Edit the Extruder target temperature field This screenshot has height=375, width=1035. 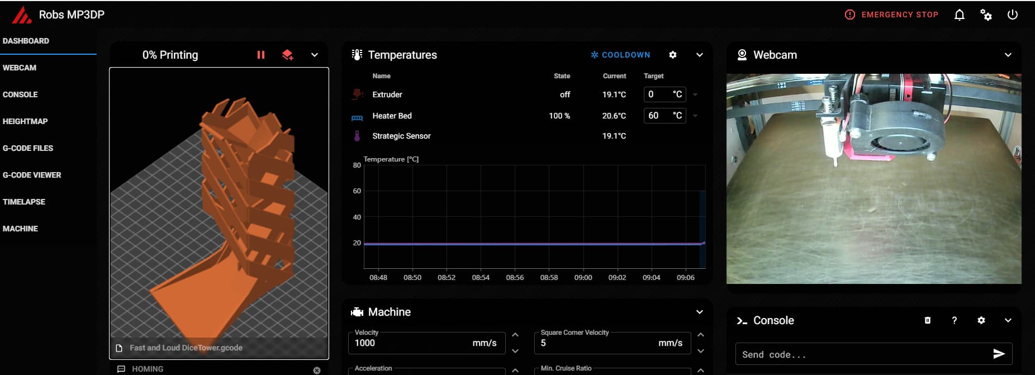click(664, 94)
